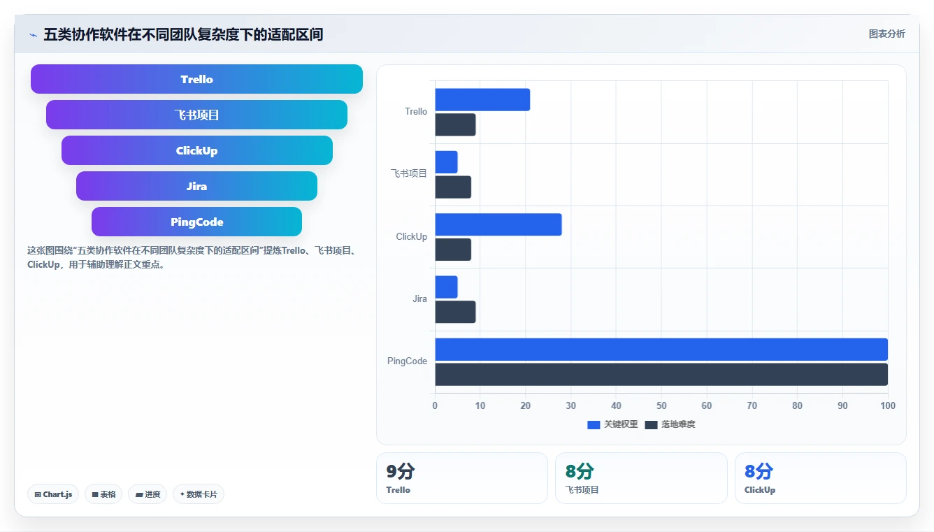Click the x-axis value 50

pos(661,405)
